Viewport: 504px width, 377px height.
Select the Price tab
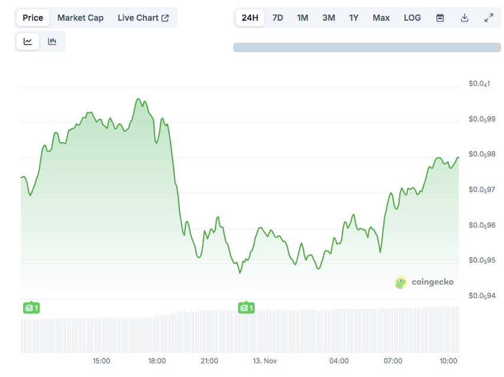pyautogui.click(x=33, y=18)
